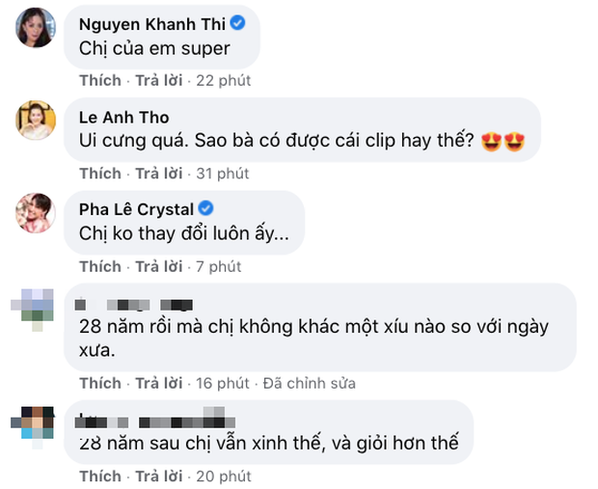Screen dimensions: 598x489
Task: Open Nguyen Khanh Thi's profile picture
Action: [35, 31]
